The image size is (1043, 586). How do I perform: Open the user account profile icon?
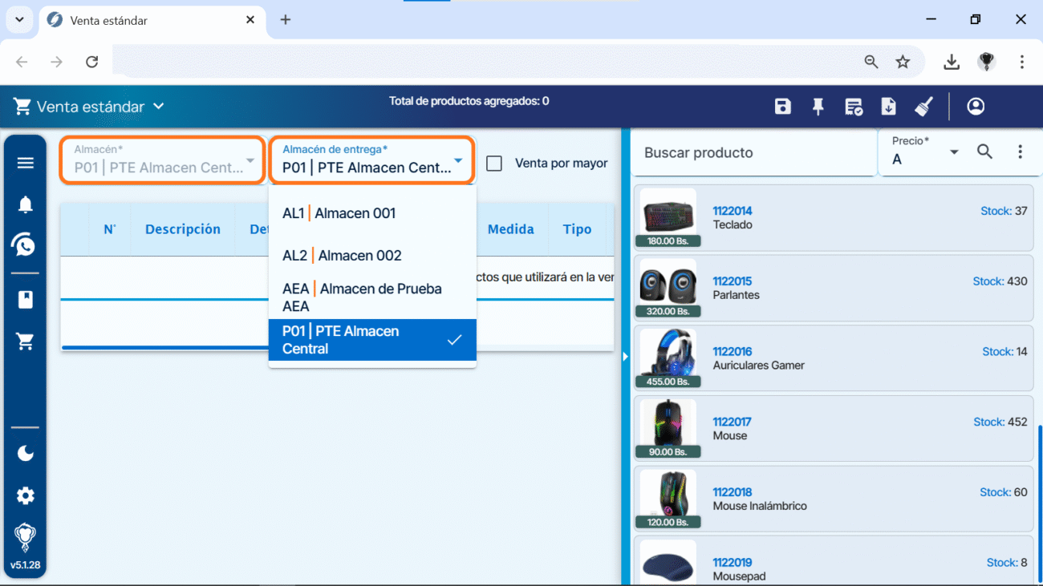976,107
